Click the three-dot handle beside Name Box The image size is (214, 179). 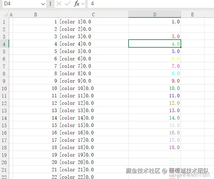point(50,4)
